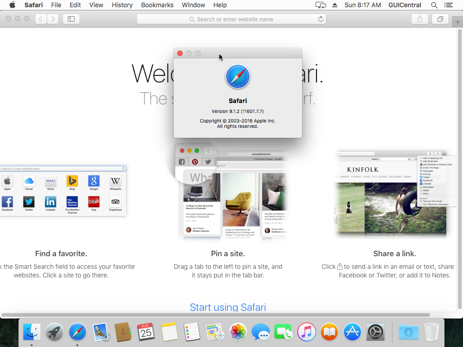Click the vertical scrollbar on right edge

coord(460,170)
